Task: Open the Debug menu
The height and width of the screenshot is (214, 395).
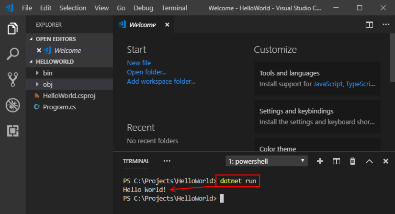Action: pos(143,8)
